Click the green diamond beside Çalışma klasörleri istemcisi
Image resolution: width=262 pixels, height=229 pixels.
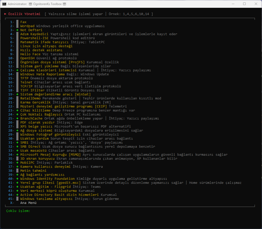tap(17, 70)
